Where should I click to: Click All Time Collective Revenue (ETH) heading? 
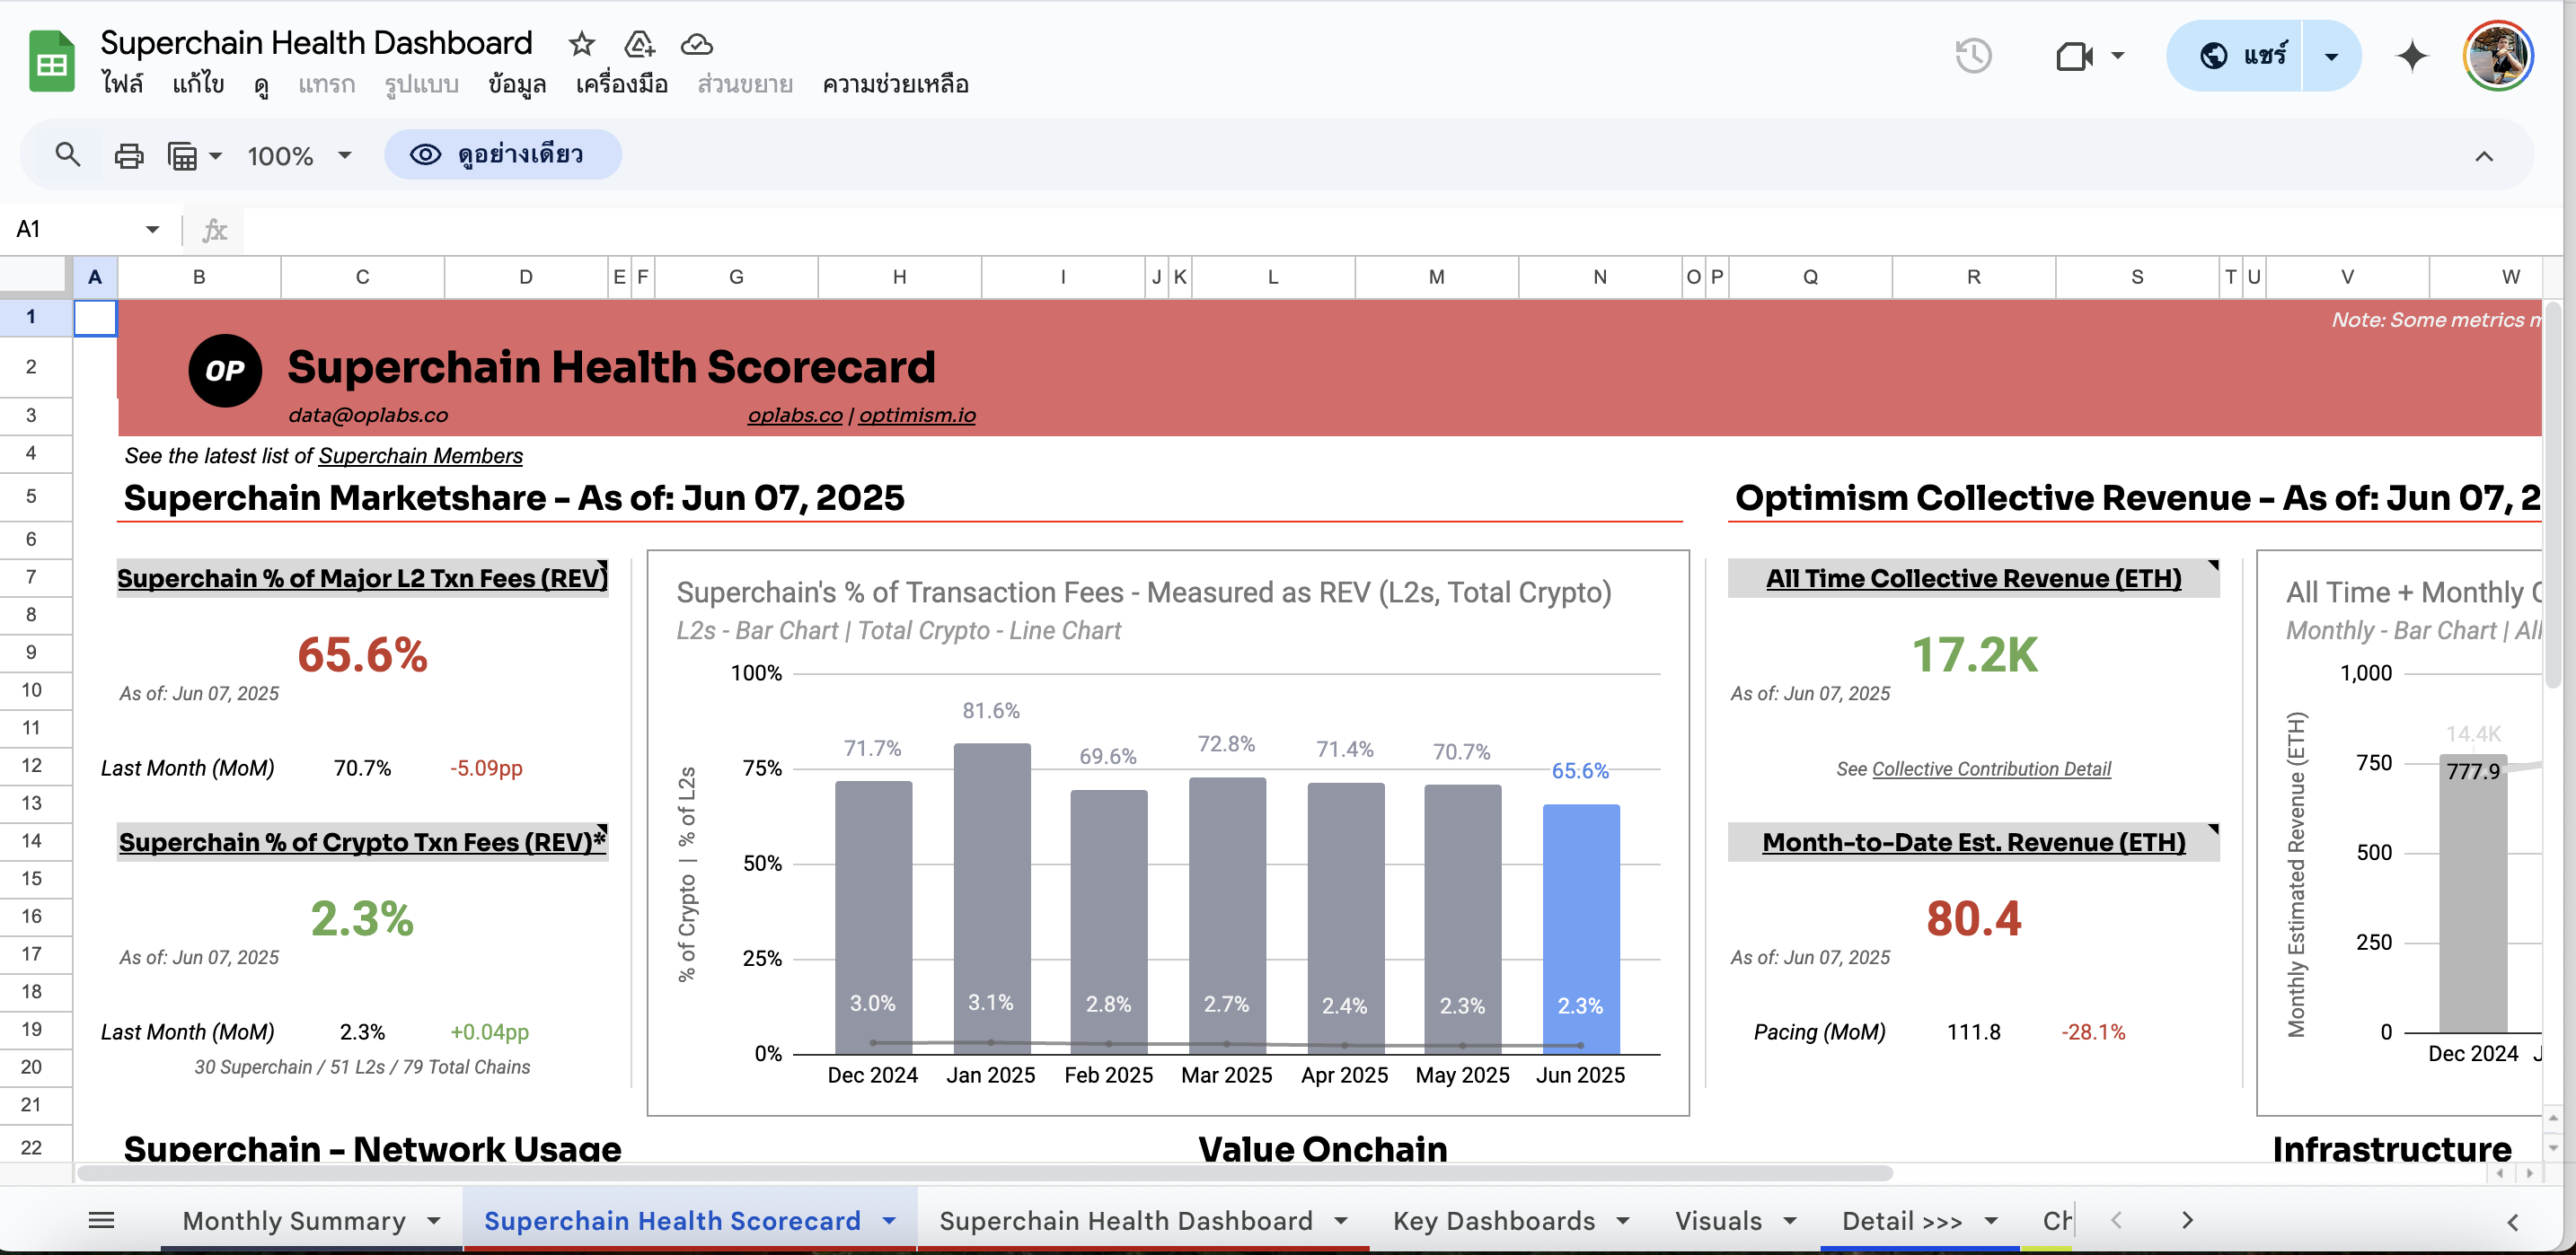1973,578
